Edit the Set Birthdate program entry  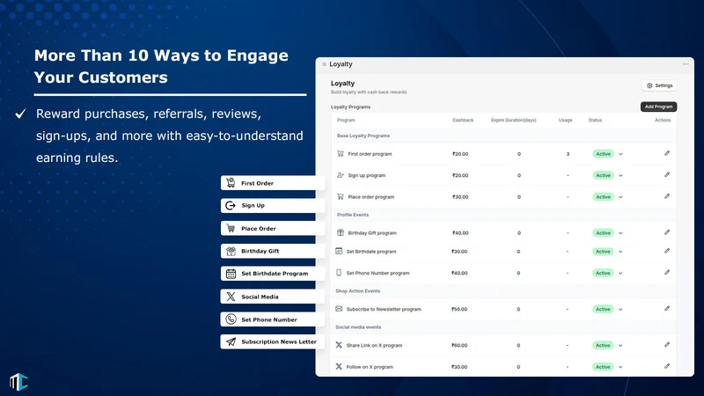pyautogui.click(x=667, y=251)
